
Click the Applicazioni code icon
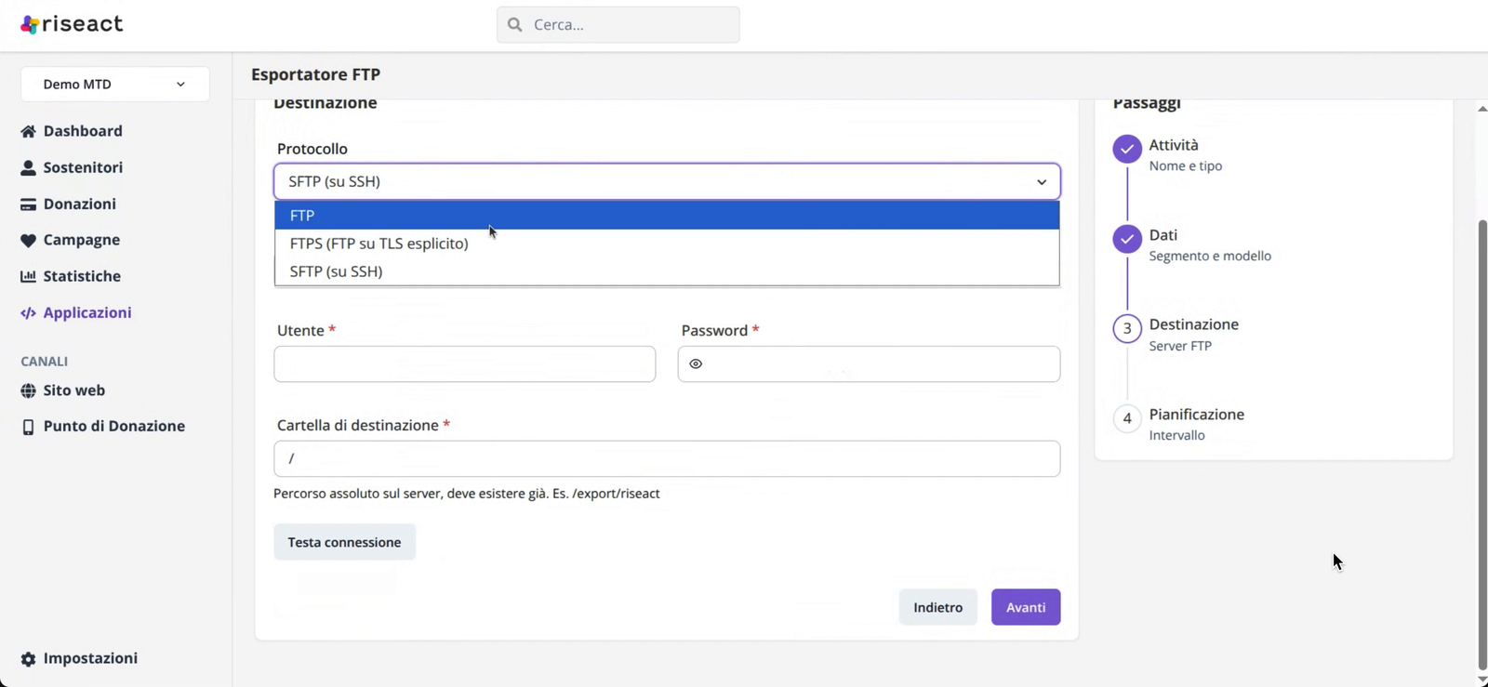click(x=28, y=313)
